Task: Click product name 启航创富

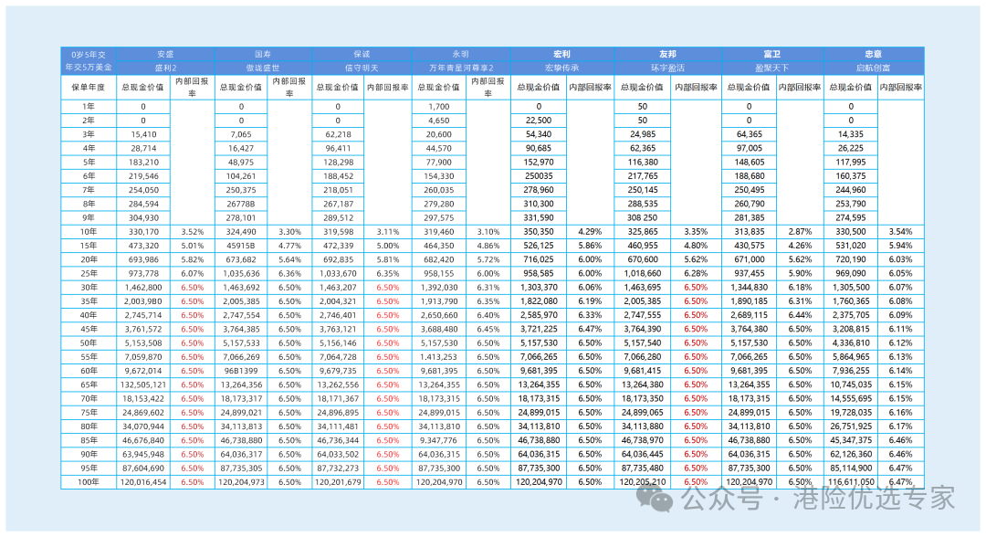Action: pyautogui.click(x=874, y=68)
